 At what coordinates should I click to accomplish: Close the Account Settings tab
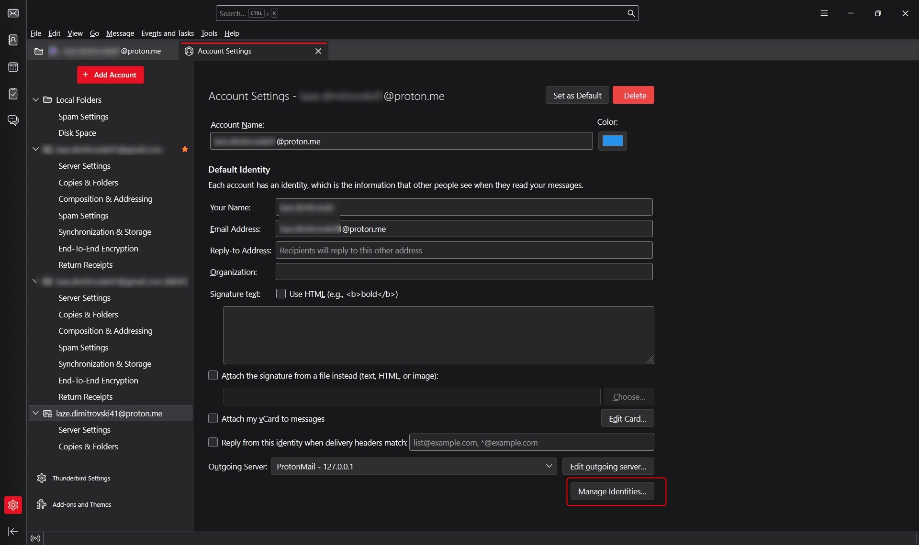(318, 51)
